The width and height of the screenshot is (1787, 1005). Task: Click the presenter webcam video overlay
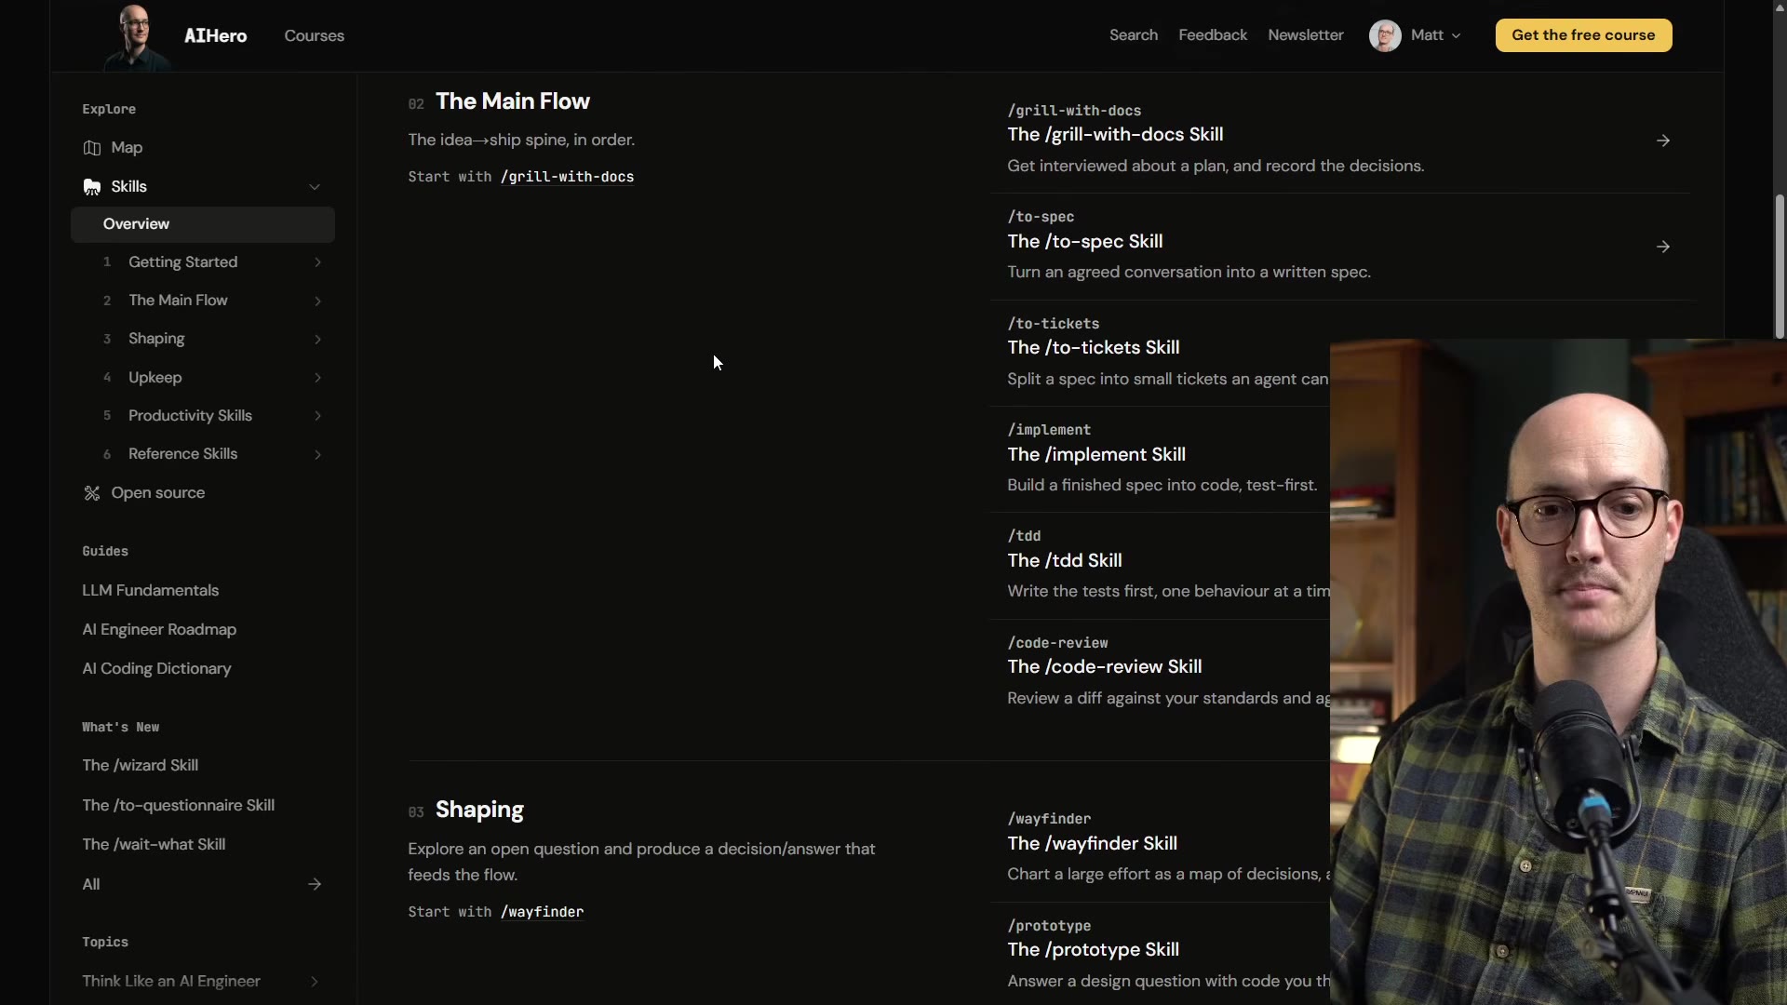(x=1558, y=672)
